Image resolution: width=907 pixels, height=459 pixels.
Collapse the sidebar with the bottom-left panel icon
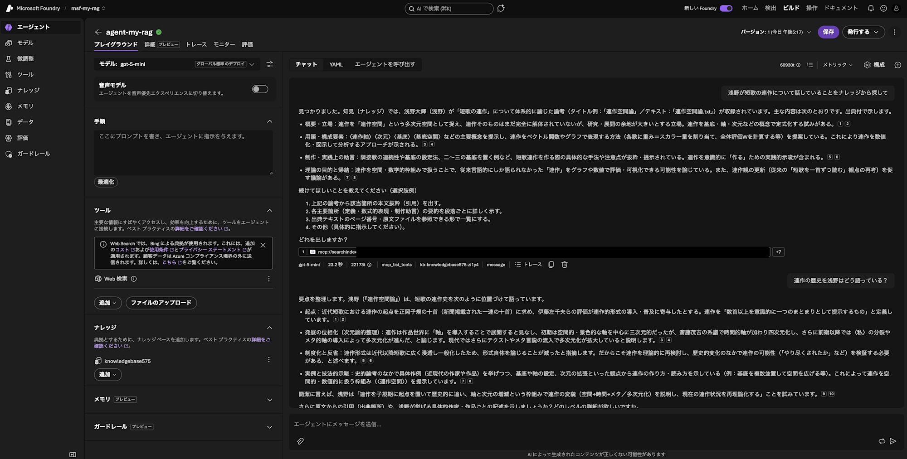[x=73, y=454]
